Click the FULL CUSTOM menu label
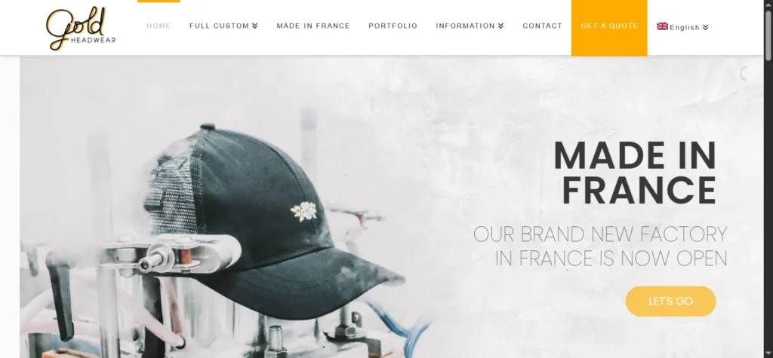The width and height of the screenshot is (773, 358). (x=220, y=26)
